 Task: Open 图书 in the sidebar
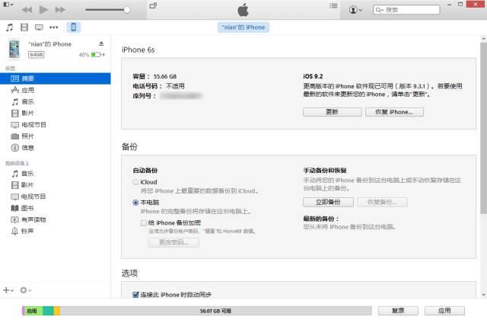click(x=56, y=208)
